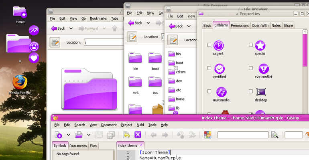Open the Home folder desktop icon

pyautogui.click(x=20, y=12)
